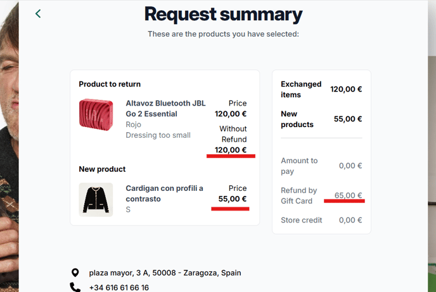436x292 pixels.
Task: Click the Amount to pay label
Action: pyautogui.click(x=299, y=166)
